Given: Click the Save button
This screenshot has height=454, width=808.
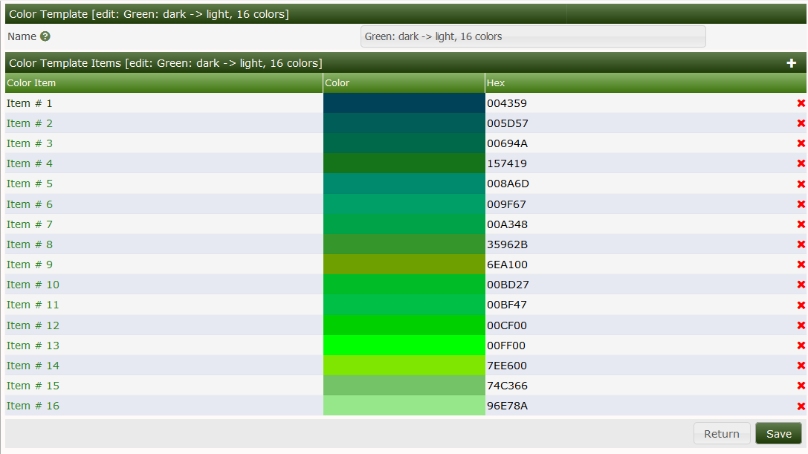Looking at the screenshot, I should pos(778,434).
